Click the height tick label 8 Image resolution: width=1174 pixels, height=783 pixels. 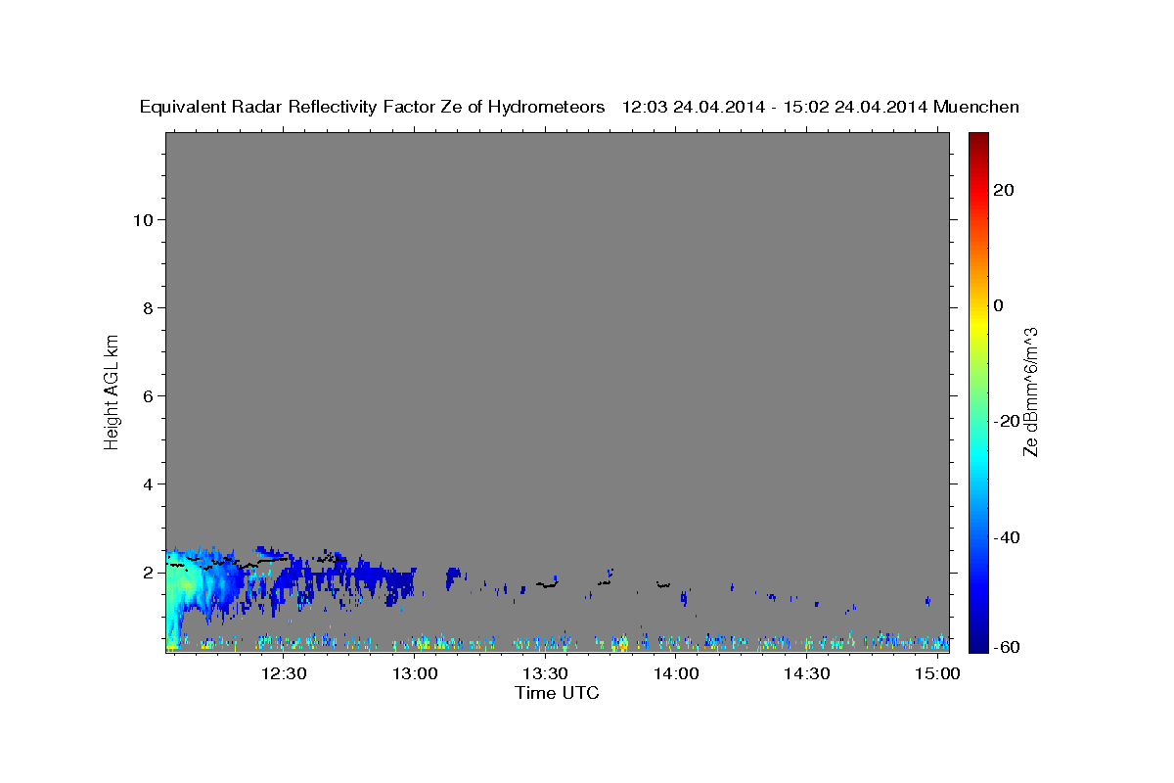(x=149, y=307)
